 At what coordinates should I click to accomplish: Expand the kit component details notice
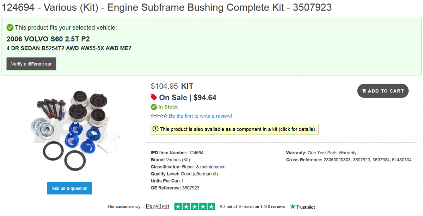click(234, 129)
